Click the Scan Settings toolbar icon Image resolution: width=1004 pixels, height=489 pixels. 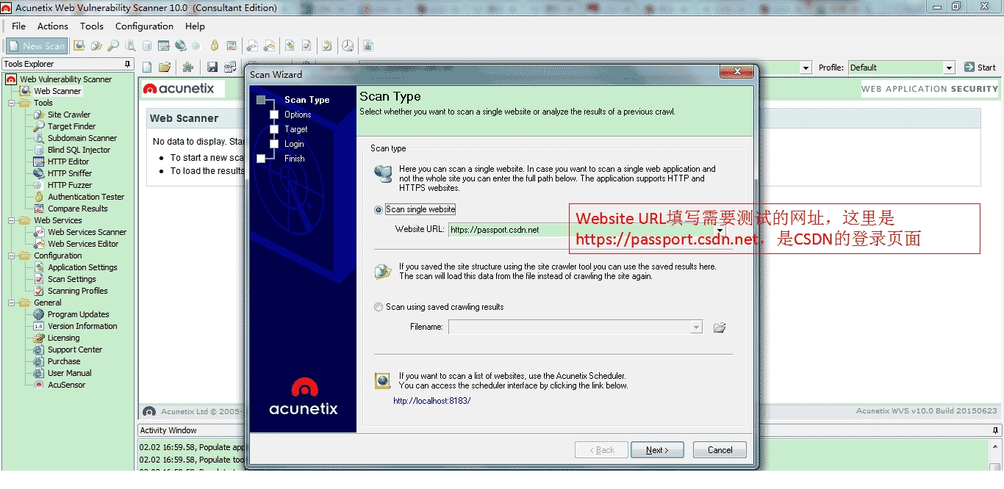(x=306, y=46)
